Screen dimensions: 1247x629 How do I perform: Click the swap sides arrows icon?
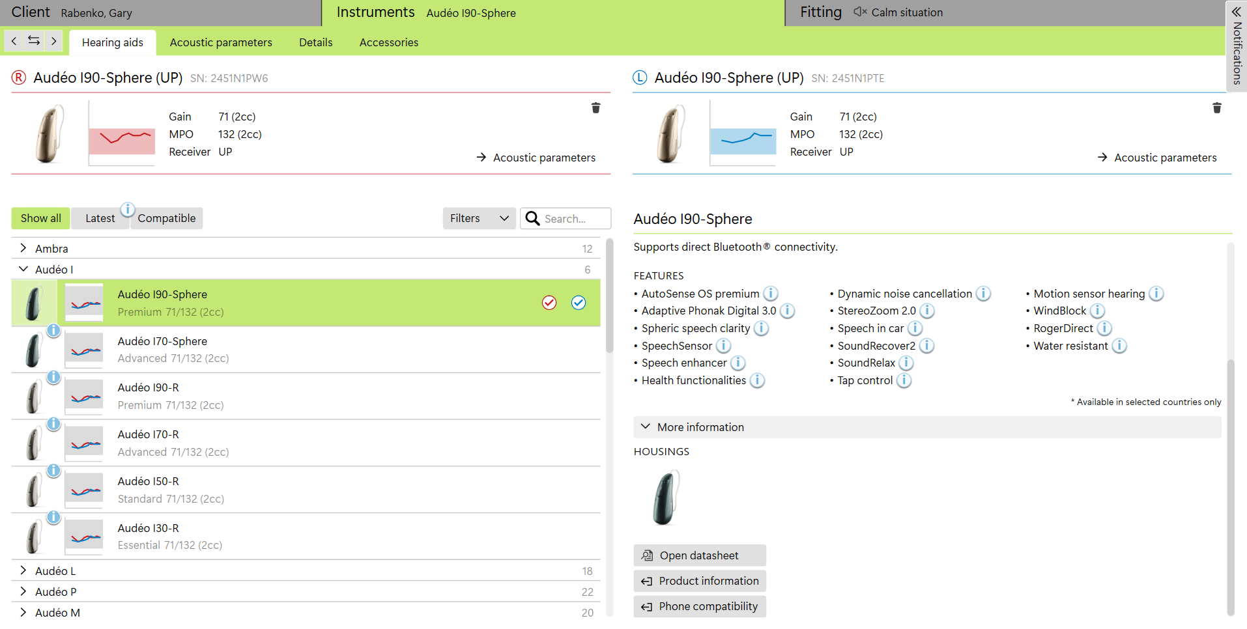[34, 41]
